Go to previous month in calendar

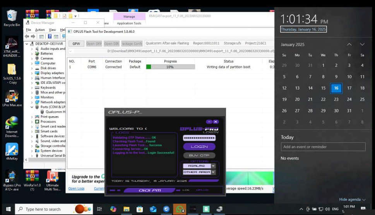click(x=349, y=44)
